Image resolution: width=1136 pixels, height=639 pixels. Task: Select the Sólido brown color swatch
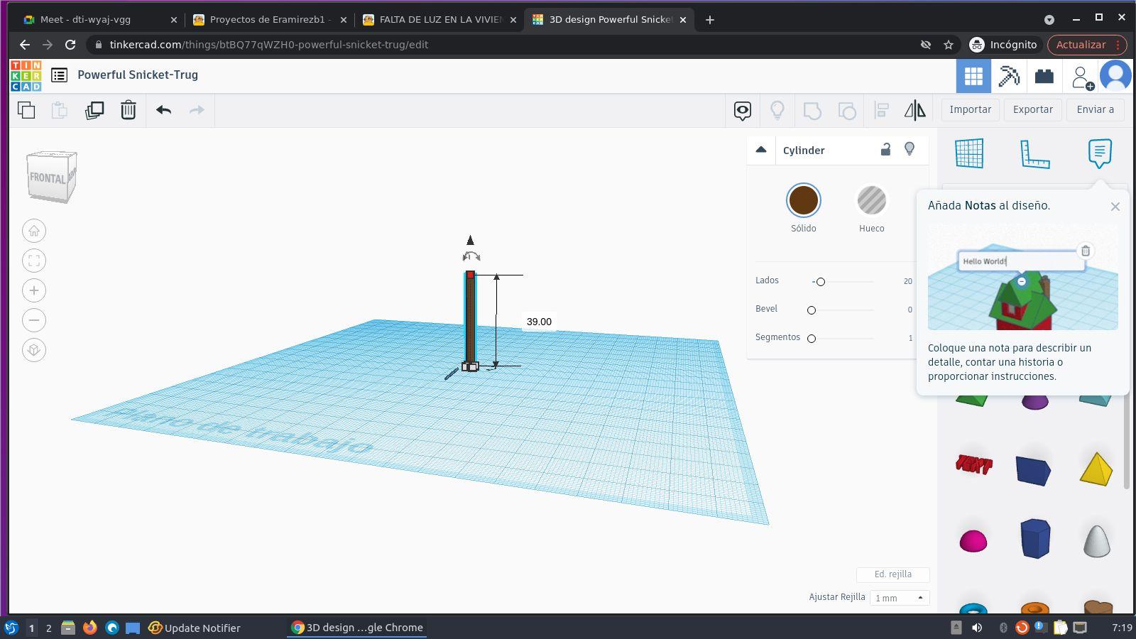tap(804, 201)
